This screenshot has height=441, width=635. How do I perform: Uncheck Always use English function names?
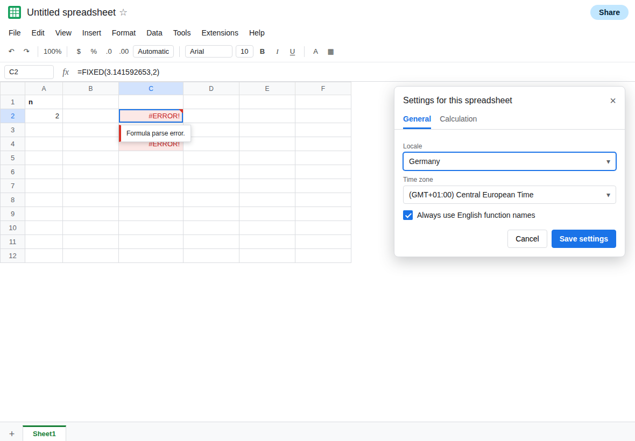(408, 215)
